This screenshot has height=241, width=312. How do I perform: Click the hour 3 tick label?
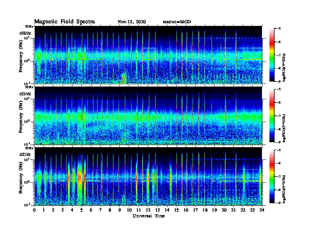[x=63, y=210]
